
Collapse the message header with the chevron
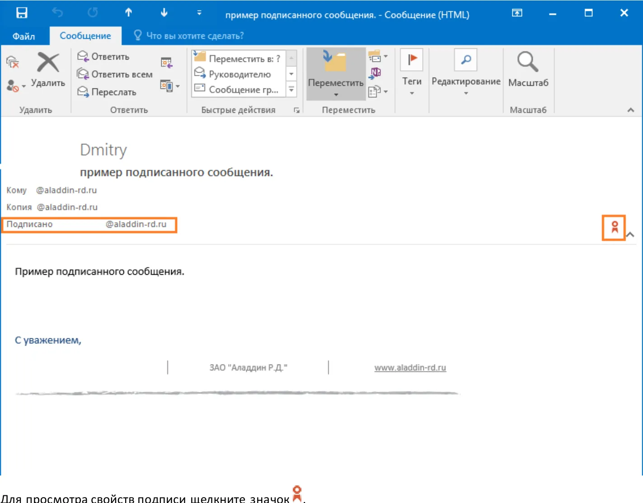(630, 235)
